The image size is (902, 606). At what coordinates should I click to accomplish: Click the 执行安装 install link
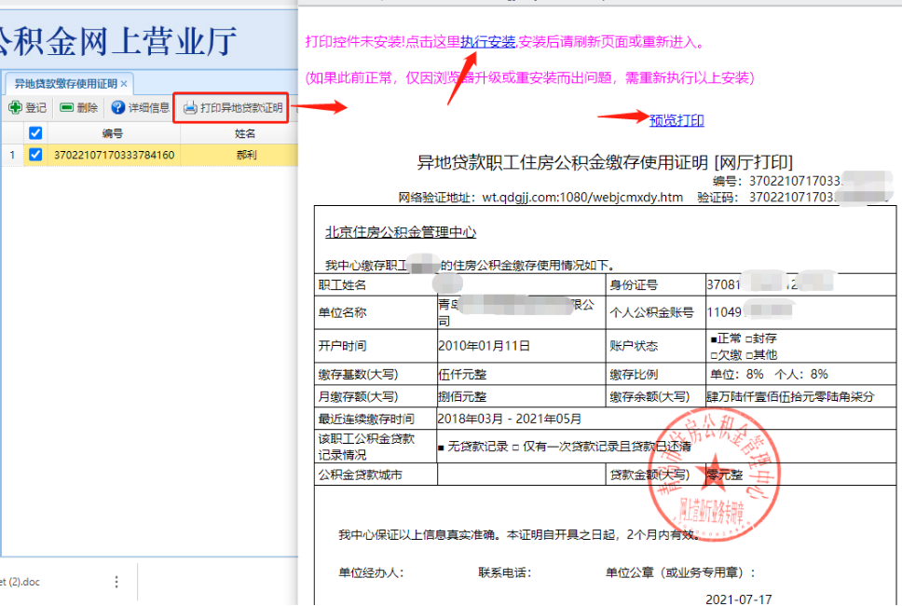click(488, 42)
